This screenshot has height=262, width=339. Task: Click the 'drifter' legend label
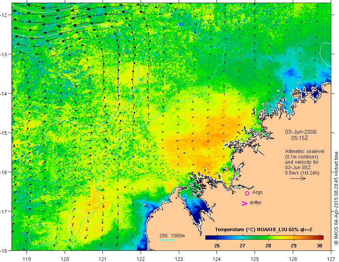click(x=255, y=203)
